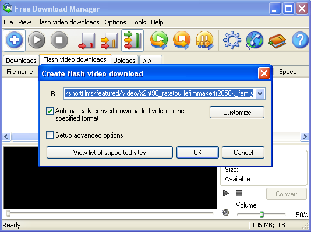Dismiss the dialog with Cancel

pos(243,152)
